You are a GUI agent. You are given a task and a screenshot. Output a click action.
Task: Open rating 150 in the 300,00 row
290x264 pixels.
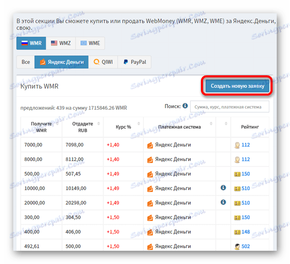pos(246,217)
